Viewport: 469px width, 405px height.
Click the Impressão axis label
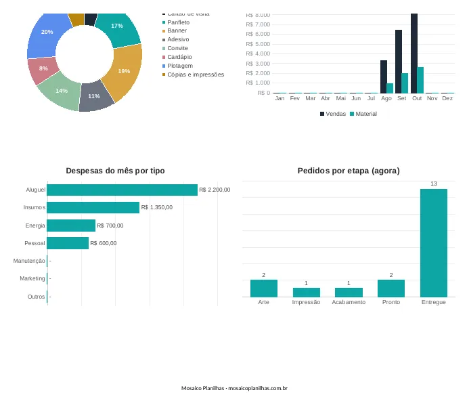pos(307,302)
